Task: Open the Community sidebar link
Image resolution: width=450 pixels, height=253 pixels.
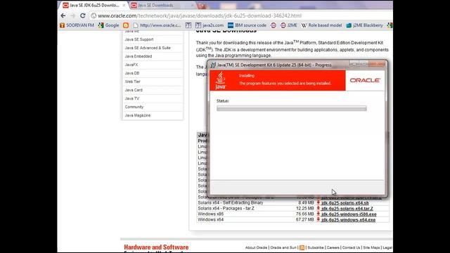Action: coord(134,107)
